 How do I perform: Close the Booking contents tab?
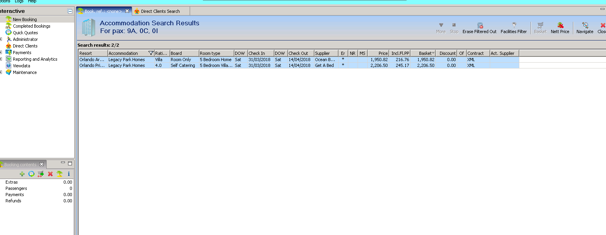click(42, 165)
